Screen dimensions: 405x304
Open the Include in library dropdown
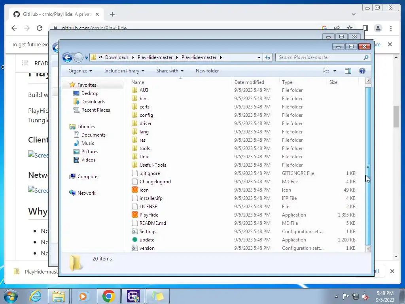point(124,71)
